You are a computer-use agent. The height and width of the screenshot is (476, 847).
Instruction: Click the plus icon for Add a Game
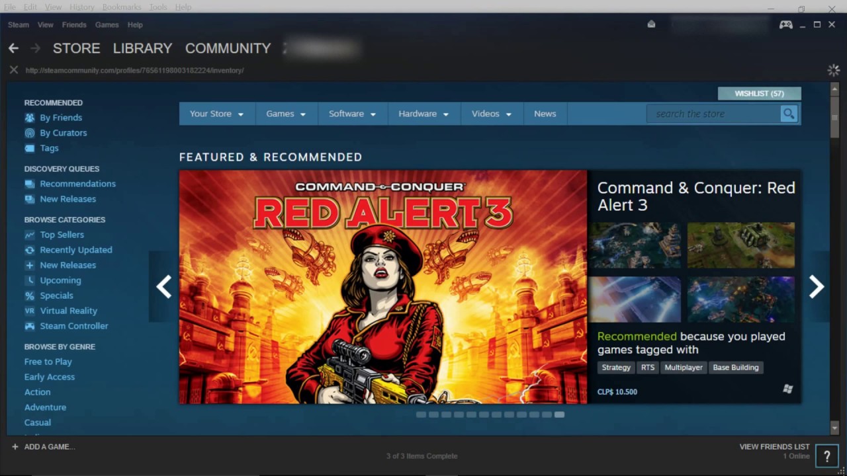tap(15, 447)
